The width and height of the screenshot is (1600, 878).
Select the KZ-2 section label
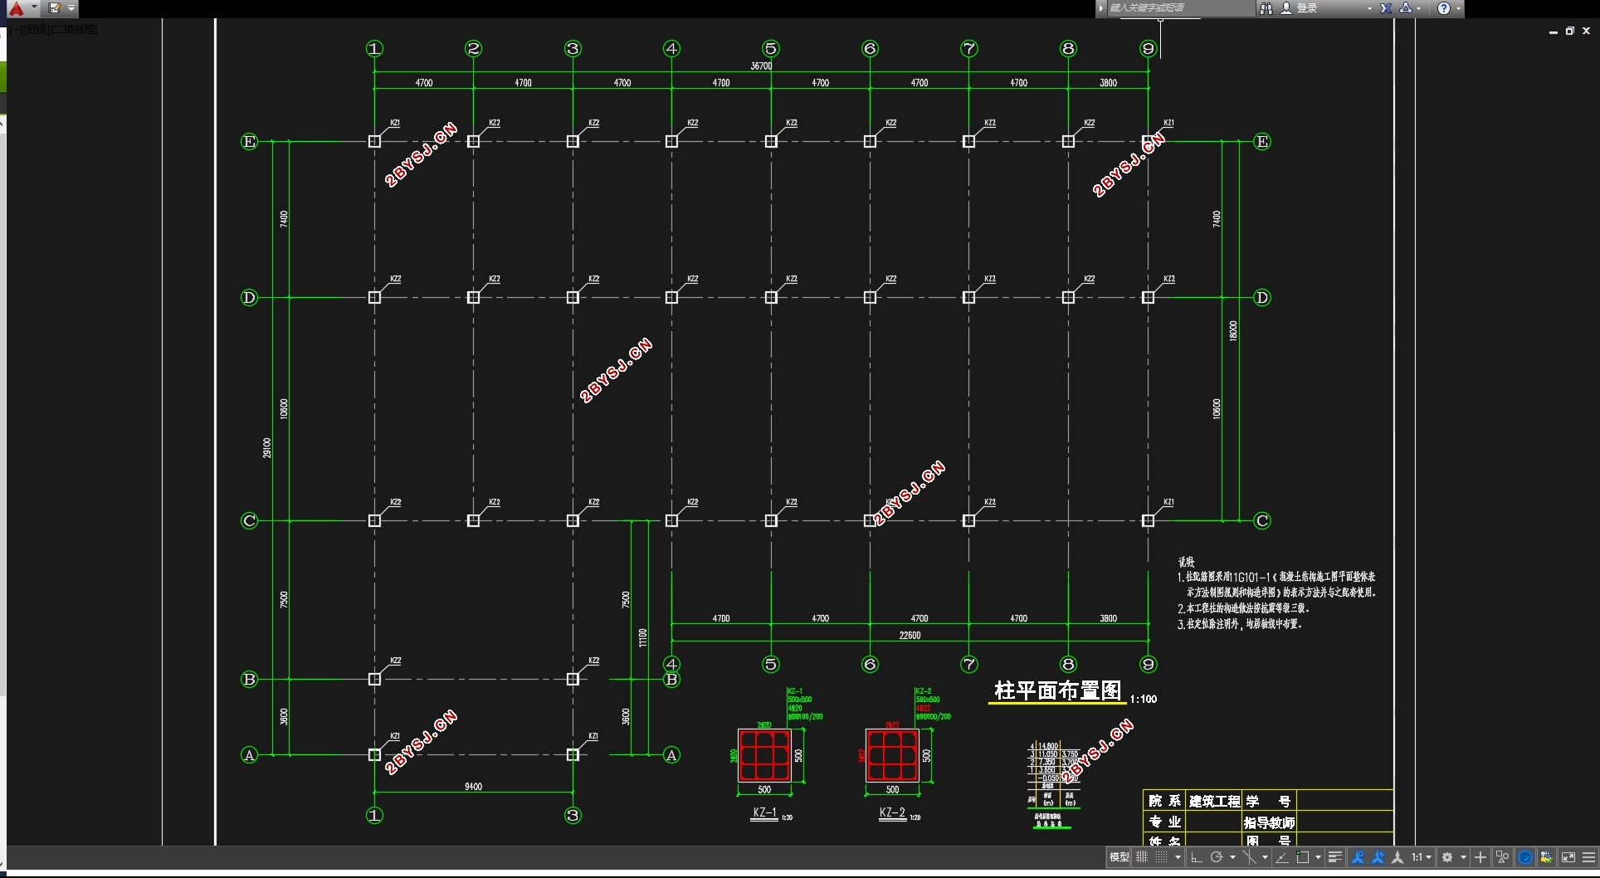[x=892, y=812]
